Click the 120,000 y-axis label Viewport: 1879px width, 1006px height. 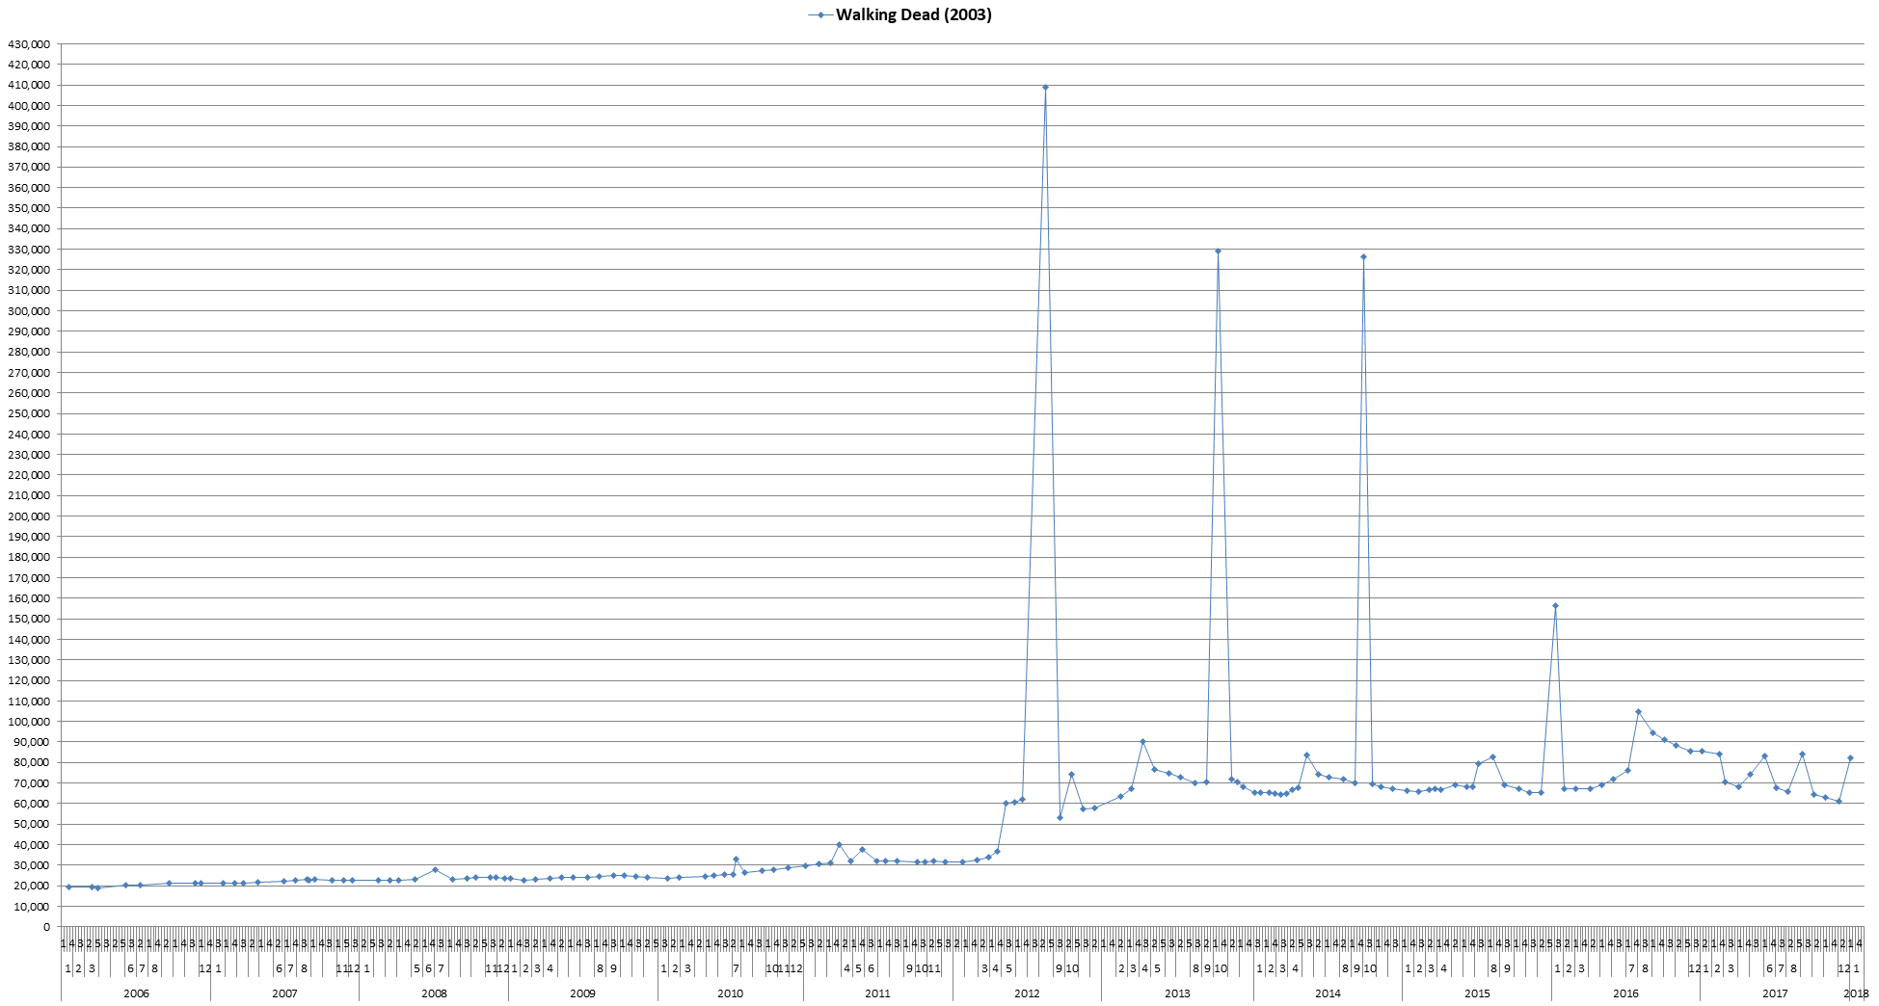pos(28,680)
